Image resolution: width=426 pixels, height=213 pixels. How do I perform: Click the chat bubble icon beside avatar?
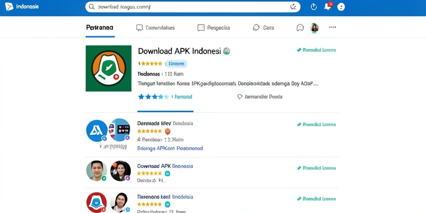coord(300,27)
